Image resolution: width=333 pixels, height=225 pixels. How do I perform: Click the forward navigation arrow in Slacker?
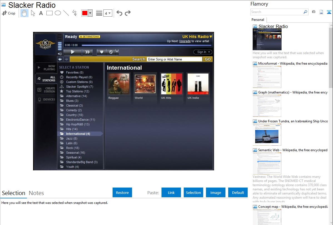coord(66,59)
